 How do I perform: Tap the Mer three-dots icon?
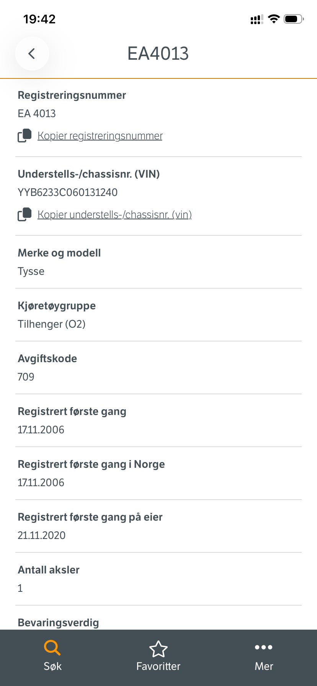[x=264, y=647]
